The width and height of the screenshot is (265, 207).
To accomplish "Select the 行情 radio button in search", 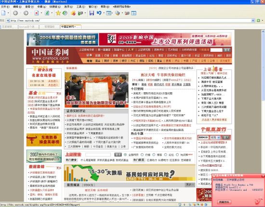I will point(142,155).
